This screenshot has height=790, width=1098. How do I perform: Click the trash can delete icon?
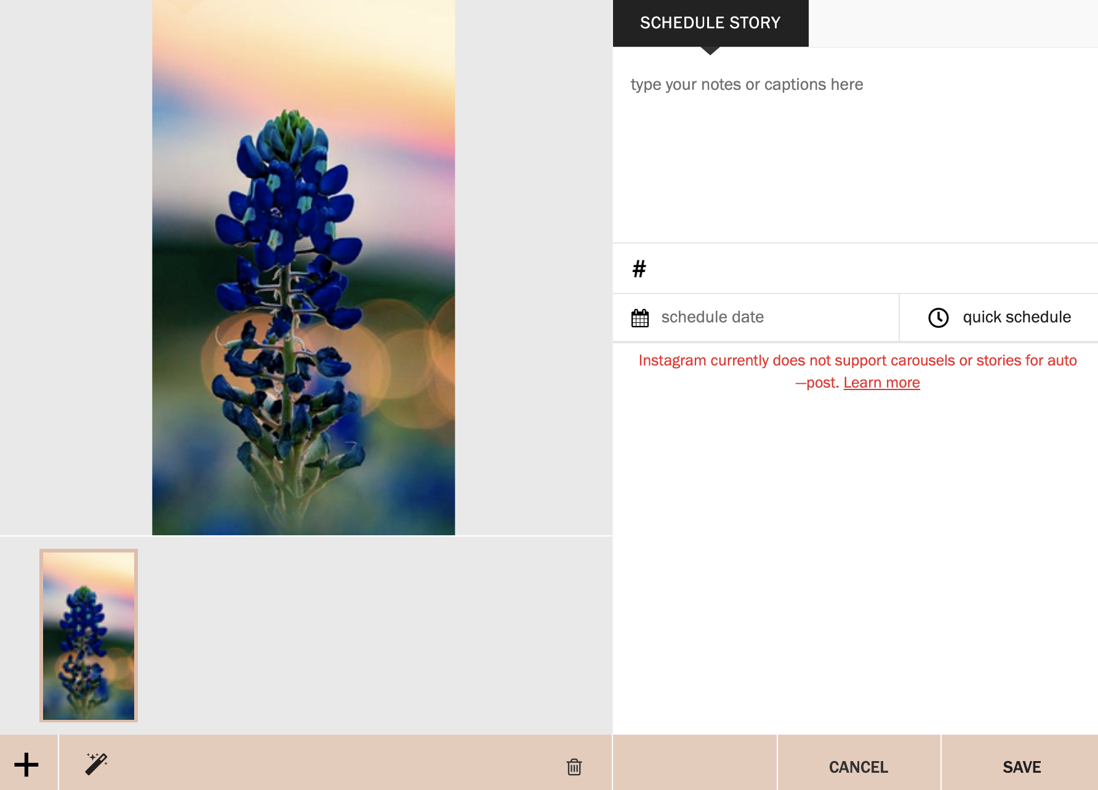[574, 767]
